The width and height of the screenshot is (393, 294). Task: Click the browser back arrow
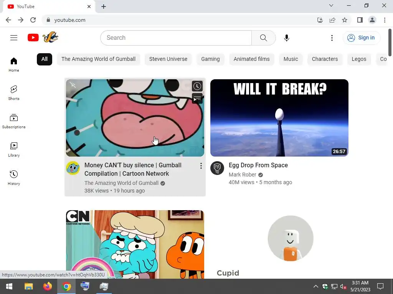[8, 20]
